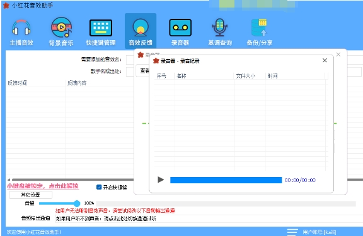The height and width of the screenshot is (236, 363).
Task: Click the 其它设置 button
Action: pos(30,195)
